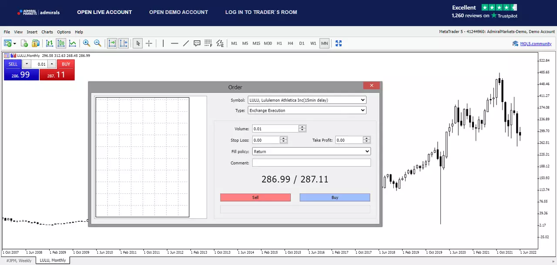Adjust Take Profit spinner arrows
The width and height of the screenshot is (557, 265).
(x=367, y=140)
